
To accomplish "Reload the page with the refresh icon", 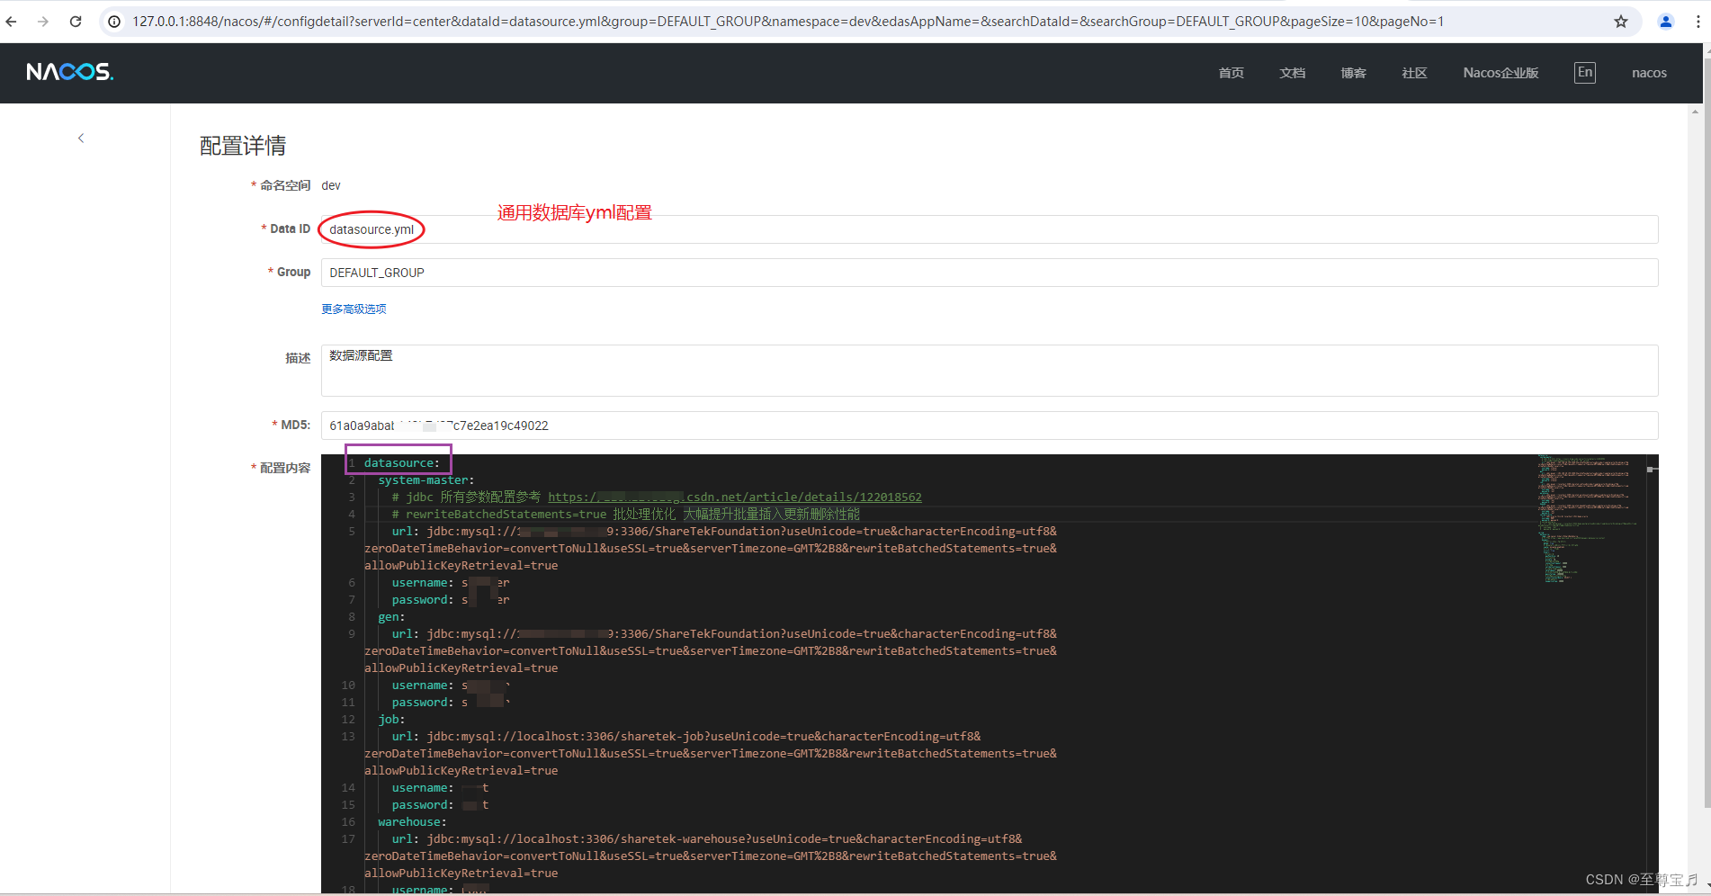I will [x=76, y=21].
